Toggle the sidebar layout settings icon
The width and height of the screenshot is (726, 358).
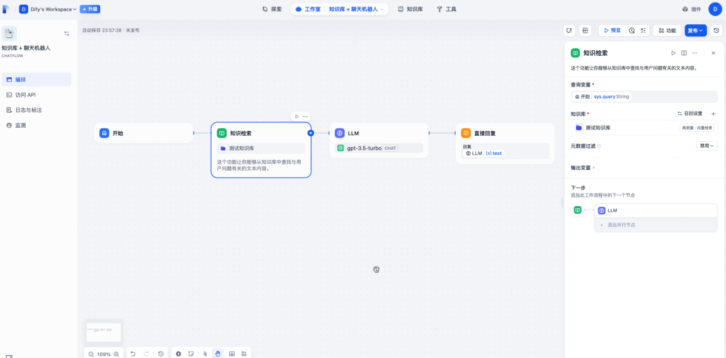[67, 34]
